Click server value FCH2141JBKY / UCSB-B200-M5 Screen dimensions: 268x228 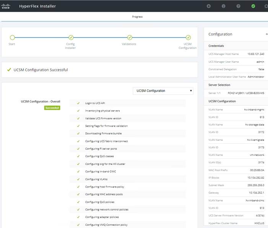(246, 93)
